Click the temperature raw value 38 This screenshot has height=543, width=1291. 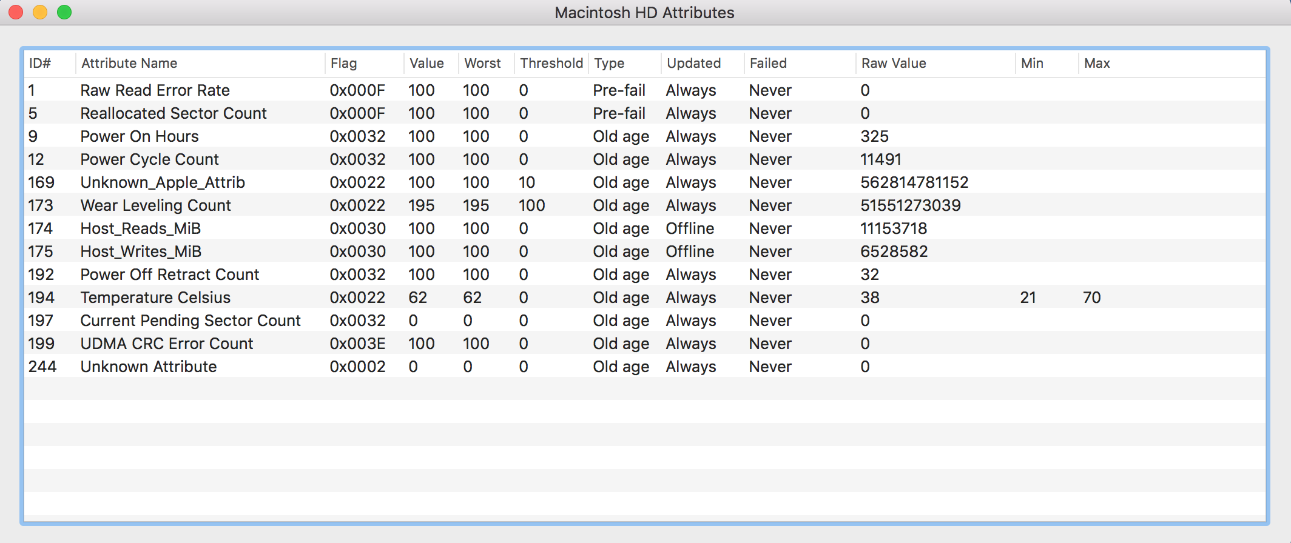pos(870,298)
